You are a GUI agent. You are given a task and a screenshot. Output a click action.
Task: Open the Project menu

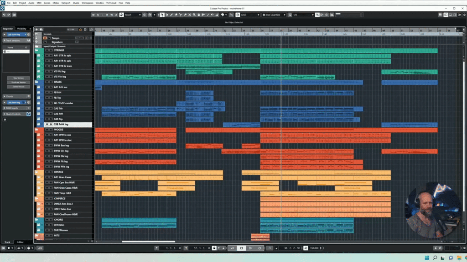coord(22,3)
